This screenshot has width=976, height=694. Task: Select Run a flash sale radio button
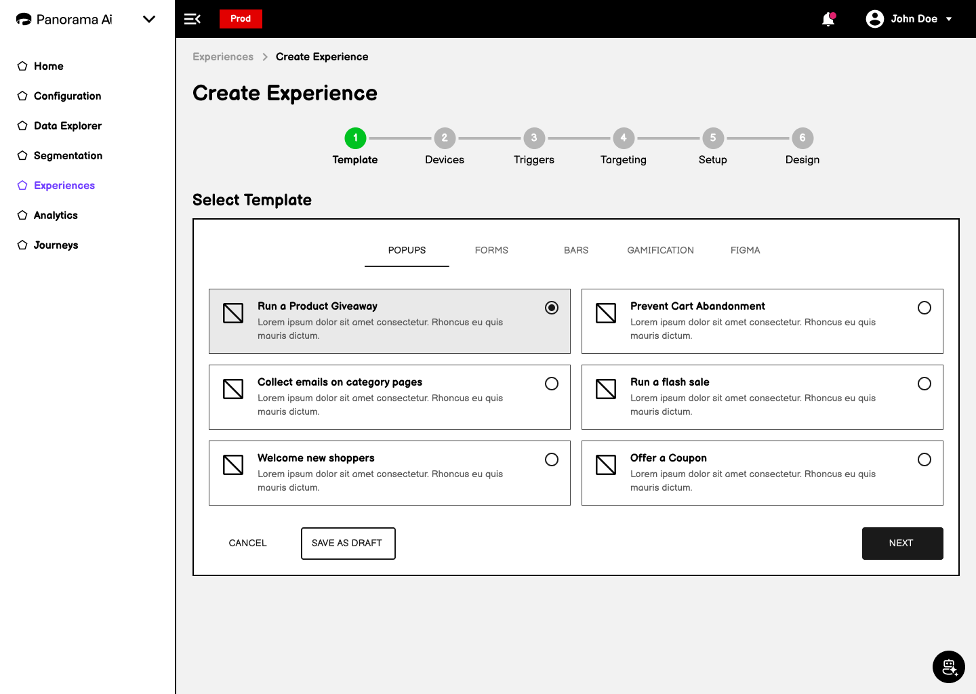924,384
